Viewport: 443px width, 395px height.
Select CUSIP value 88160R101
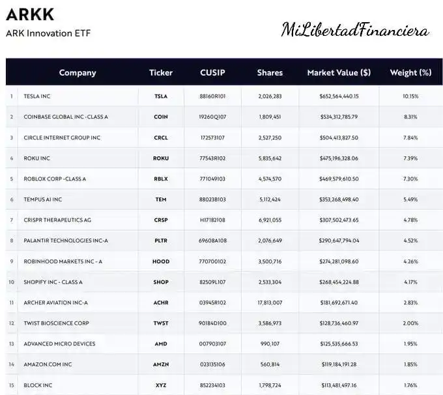click(212, 96)
